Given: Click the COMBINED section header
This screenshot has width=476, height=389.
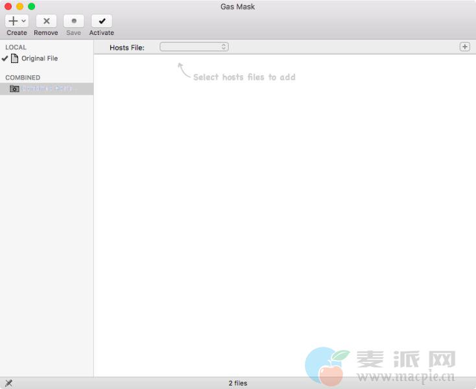Looking at the screenshot, I should (23, 78).
